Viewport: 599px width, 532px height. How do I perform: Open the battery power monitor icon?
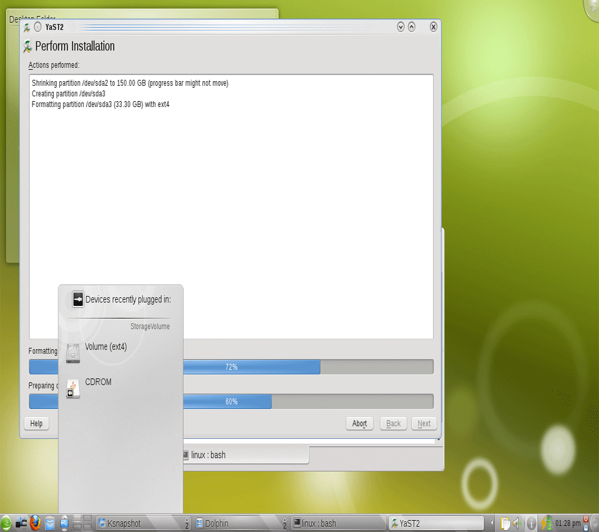(x=546, y=523)
